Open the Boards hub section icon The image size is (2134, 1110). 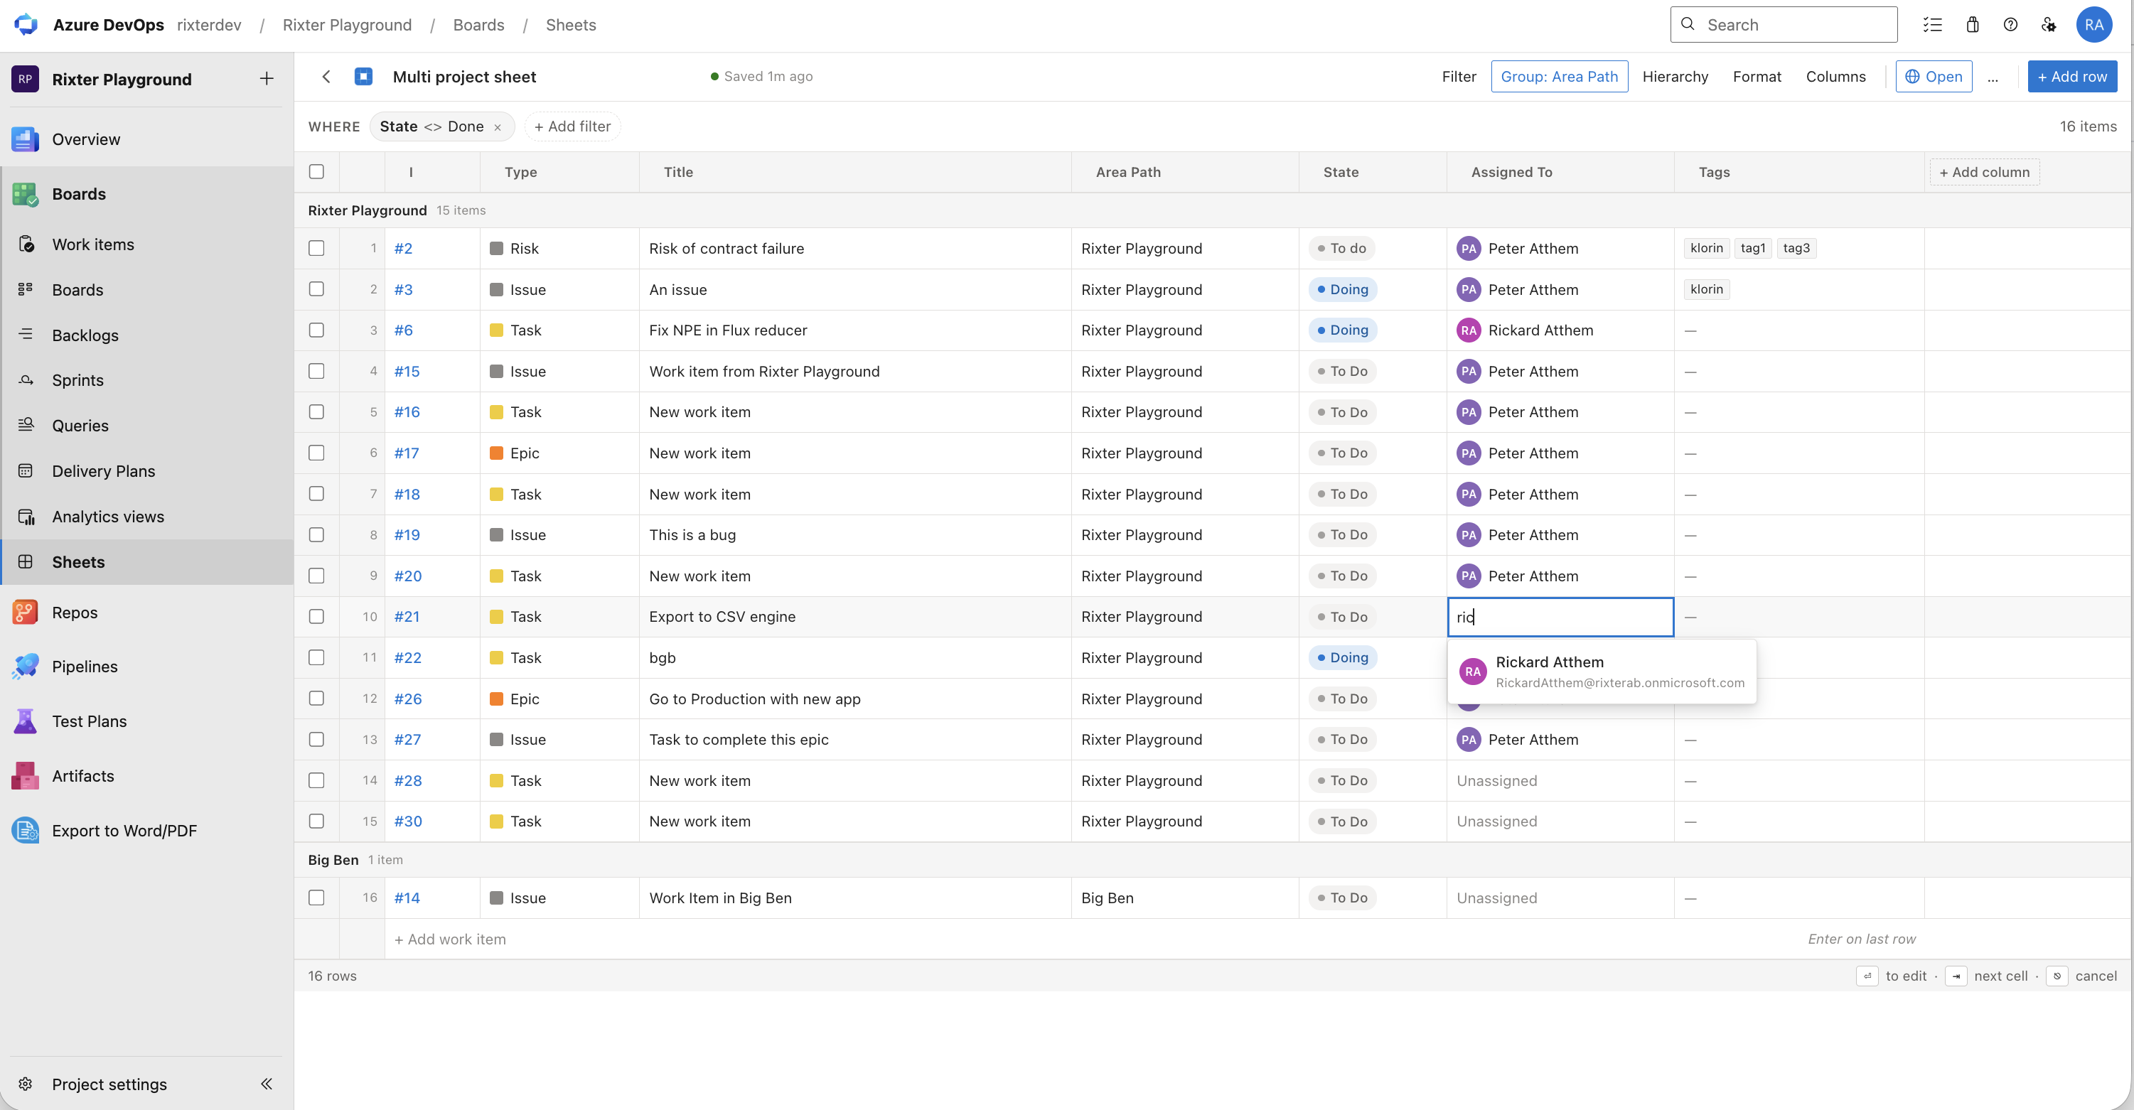click(x=25, y=194)
